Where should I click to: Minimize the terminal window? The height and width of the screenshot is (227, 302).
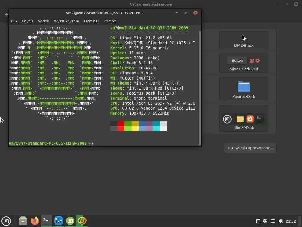pyautogui.click(x=176, y=13)
